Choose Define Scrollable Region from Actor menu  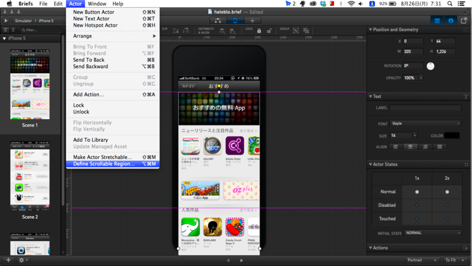coord(113,164)
